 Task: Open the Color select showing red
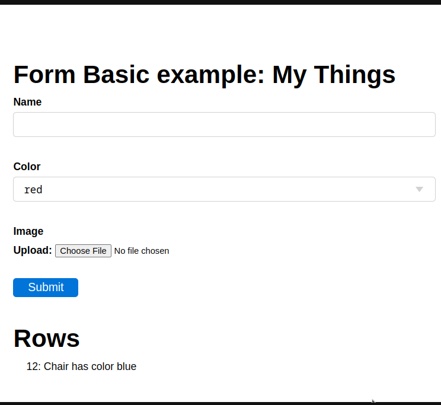(x=224, y=189)
